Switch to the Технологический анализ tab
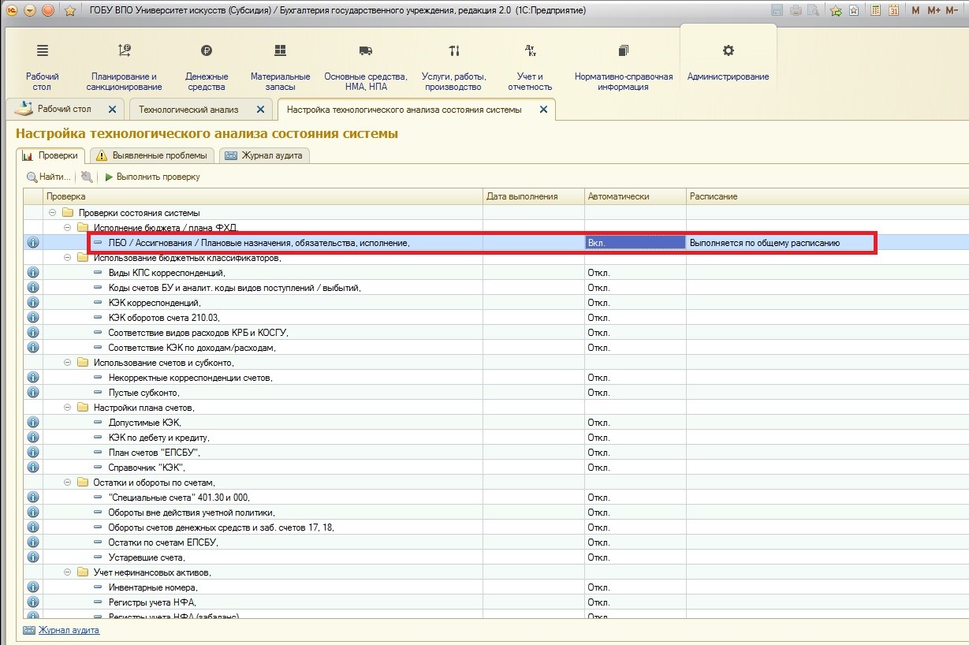The height and width of the screenshot is (645, 969). point(188,110)
